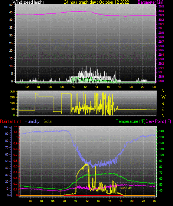Image resolution: width=173 pixels, height=206 pixels.
Task: Click the 22 hour tick on bottom chart
Action: pos(143,201)
